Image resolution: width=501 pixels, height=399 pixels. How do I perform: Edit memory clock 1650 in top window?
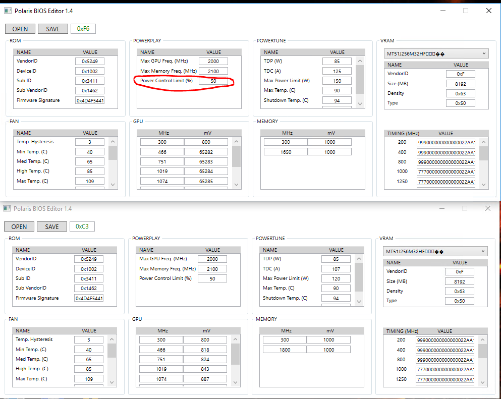(x=286, y=152)
